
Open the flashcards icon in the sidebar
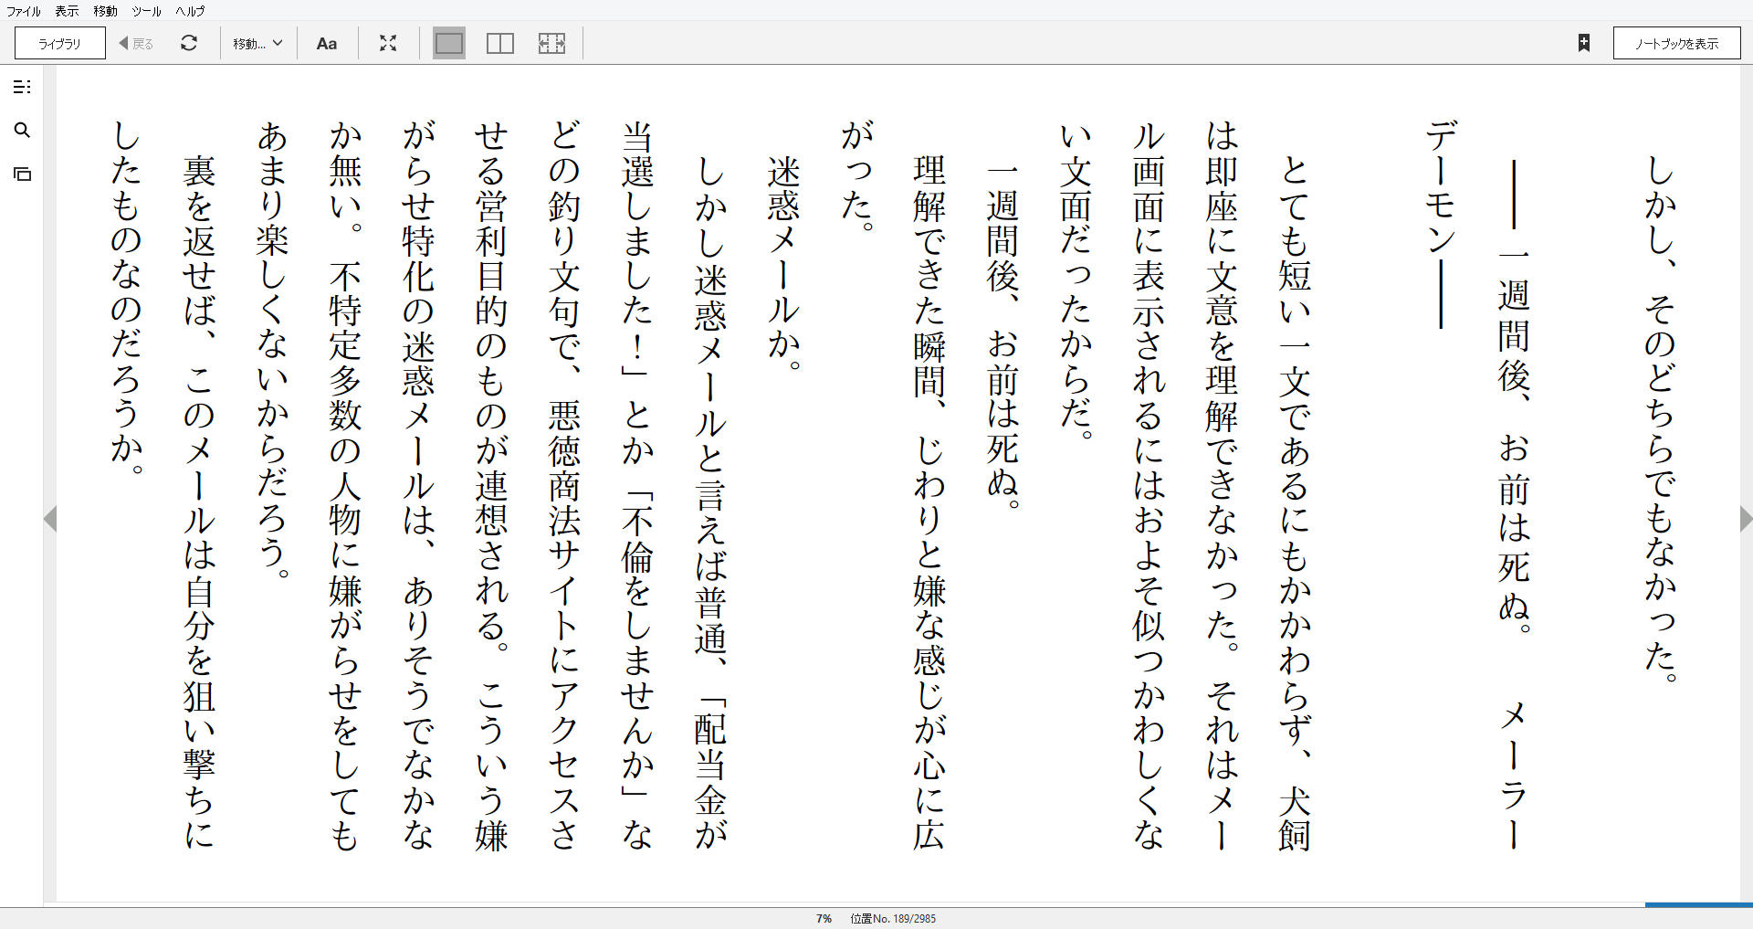point(23,174)
